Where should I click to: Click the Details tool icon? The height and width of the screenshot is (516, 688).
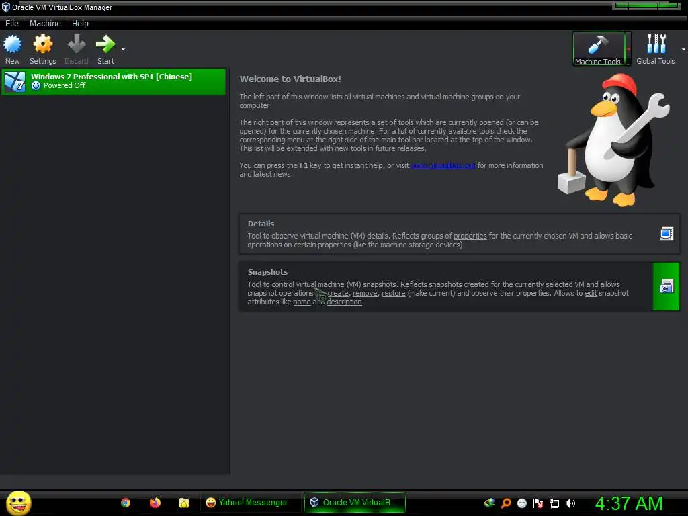[x=666, y=234]
